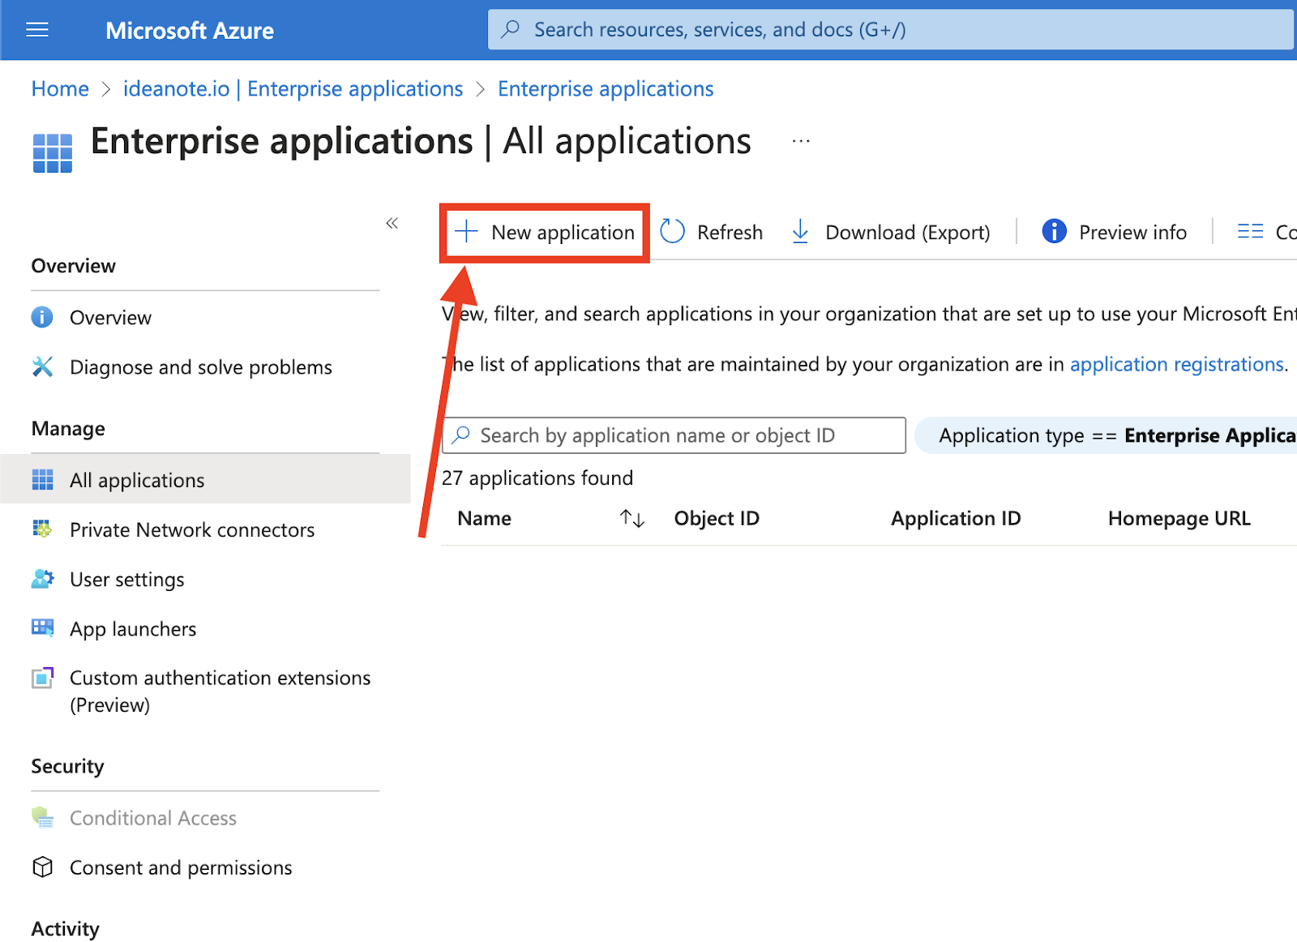Click the magnifier in application search box
The width and height of the screenshot is (1297, 942).
tap(461, 435)
